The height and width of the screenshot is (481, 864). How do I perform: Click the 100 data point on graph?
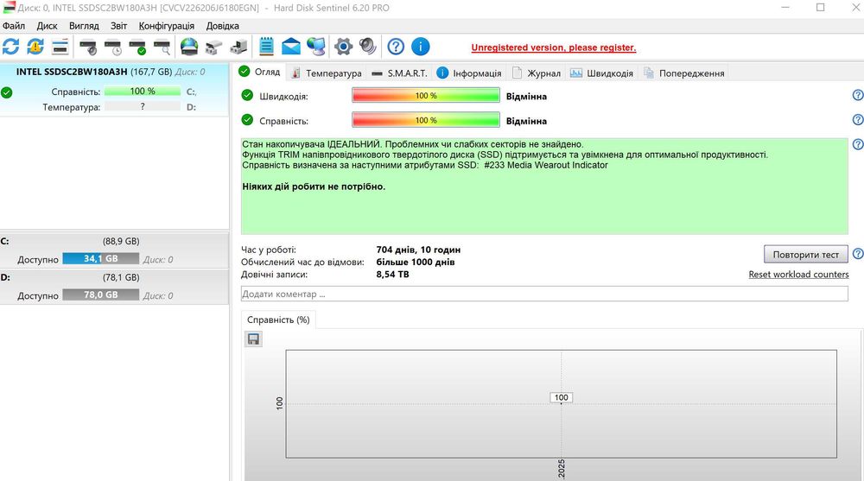(x=561, y=398)
